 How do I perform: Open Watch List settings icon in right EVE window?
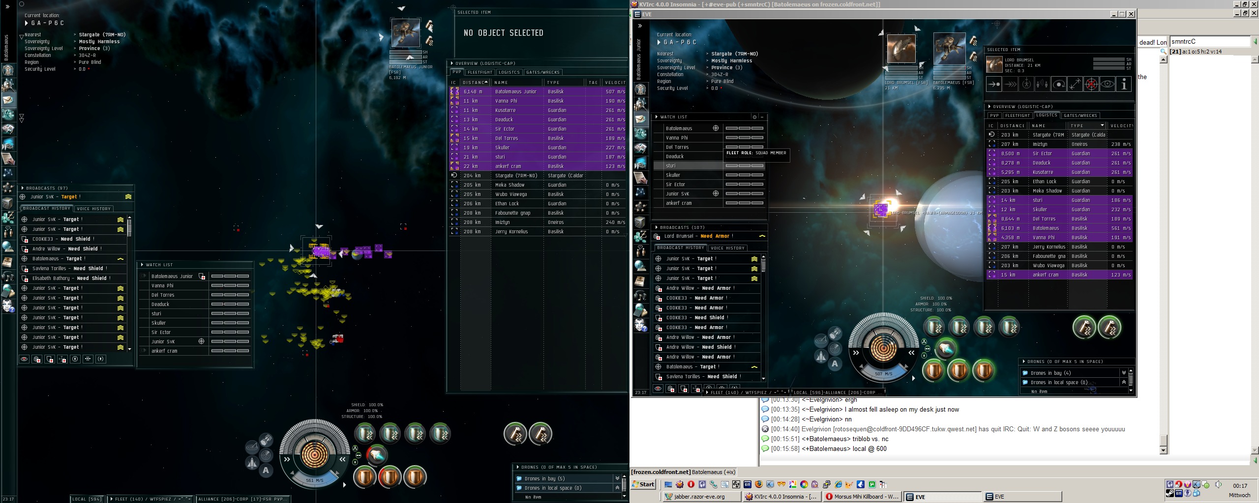point(754,117)
